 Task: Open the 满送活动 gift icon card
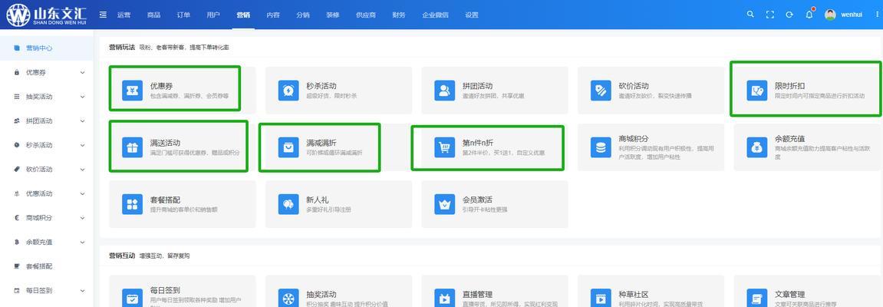coord(133,147)
